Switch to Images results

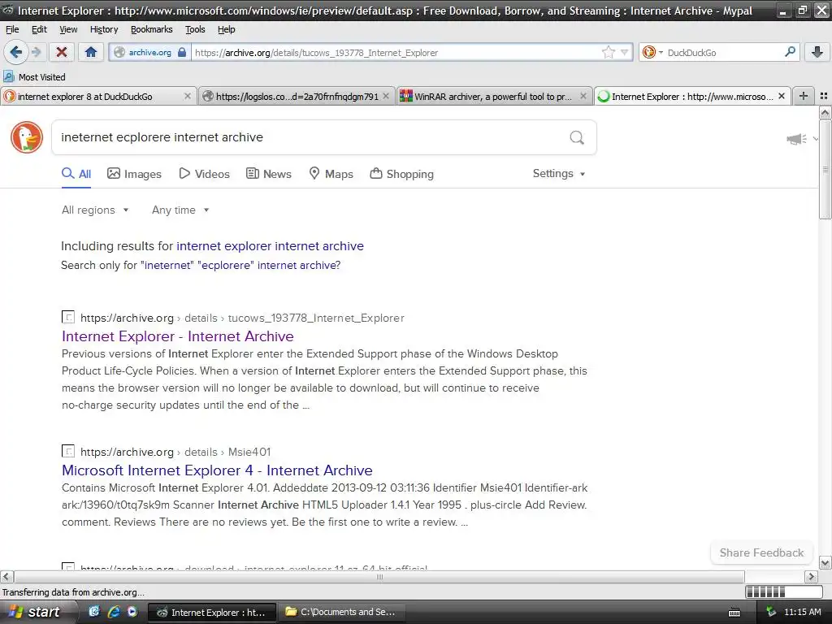(134, 174)
